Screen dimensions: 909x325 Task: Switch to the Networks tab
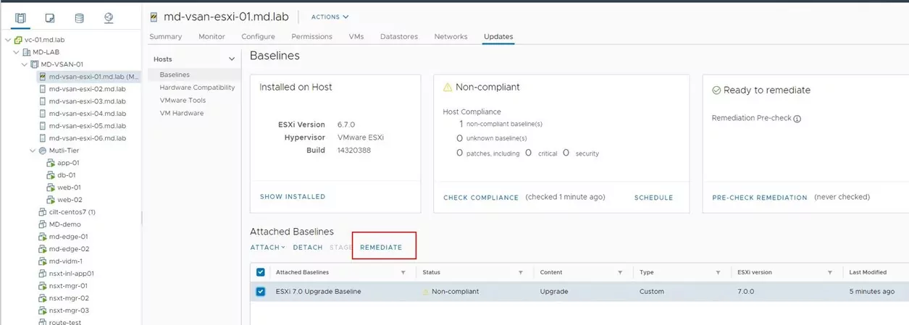click(451, 36)
